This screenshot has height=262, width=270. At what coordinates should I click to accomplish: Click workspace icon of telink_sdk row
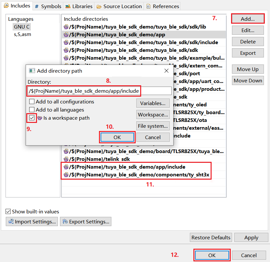[66, 159]
